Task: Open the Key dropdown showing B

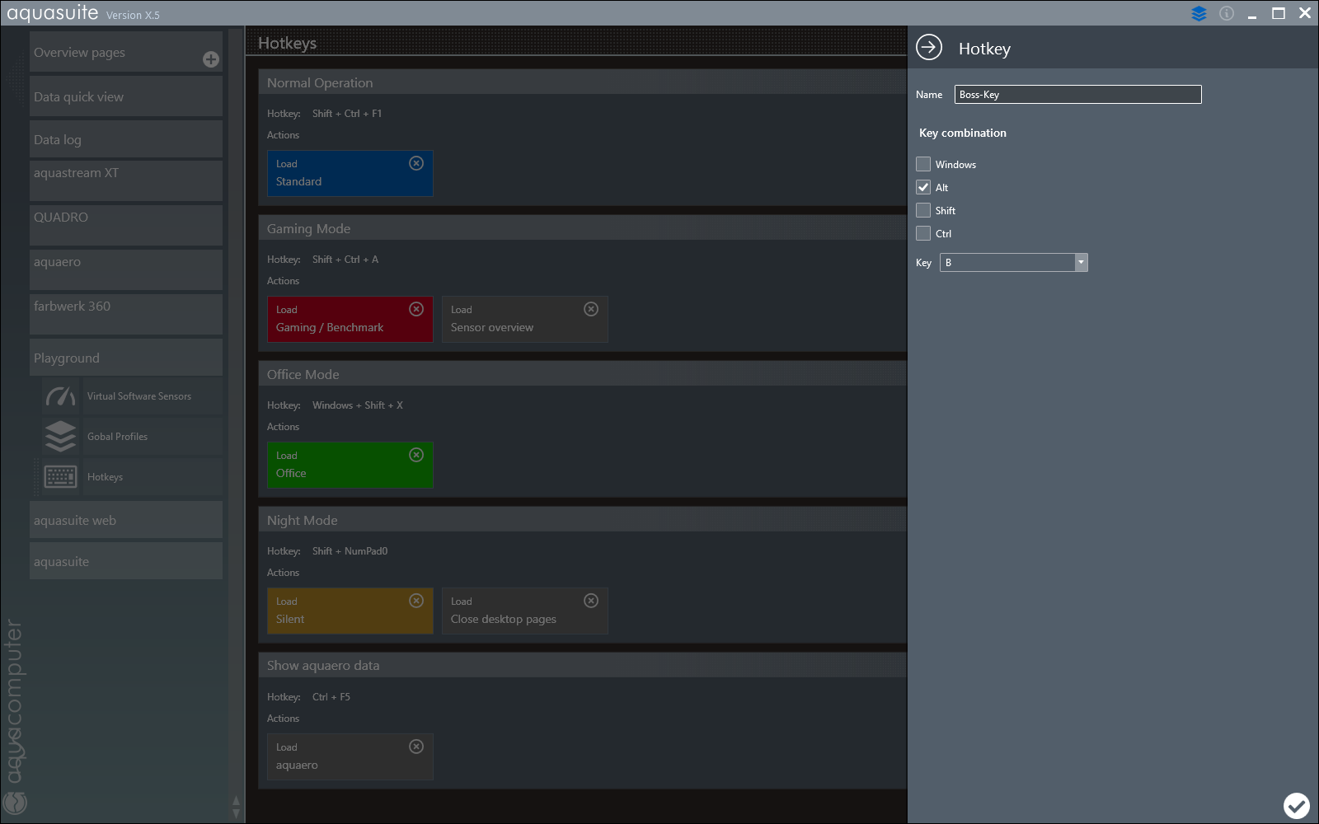Action: coord(1014,263)
